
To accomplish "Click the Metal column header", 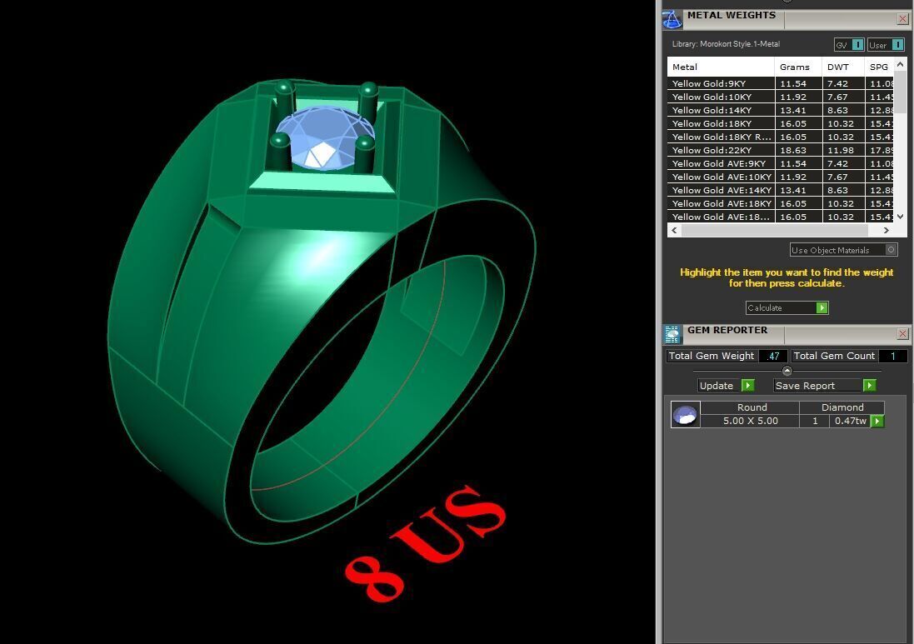I will pos(721,67).
